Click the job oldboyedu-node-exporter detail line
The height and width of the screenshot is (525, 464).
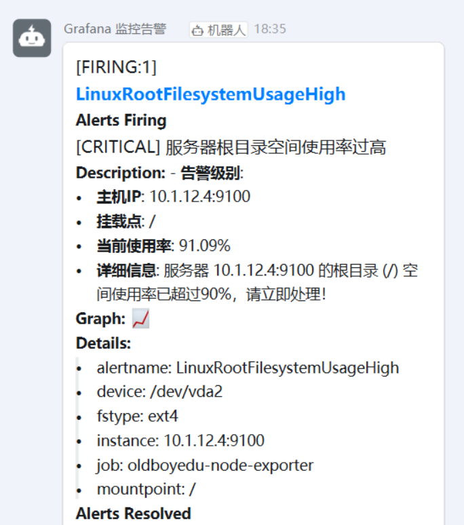(205, 465)
